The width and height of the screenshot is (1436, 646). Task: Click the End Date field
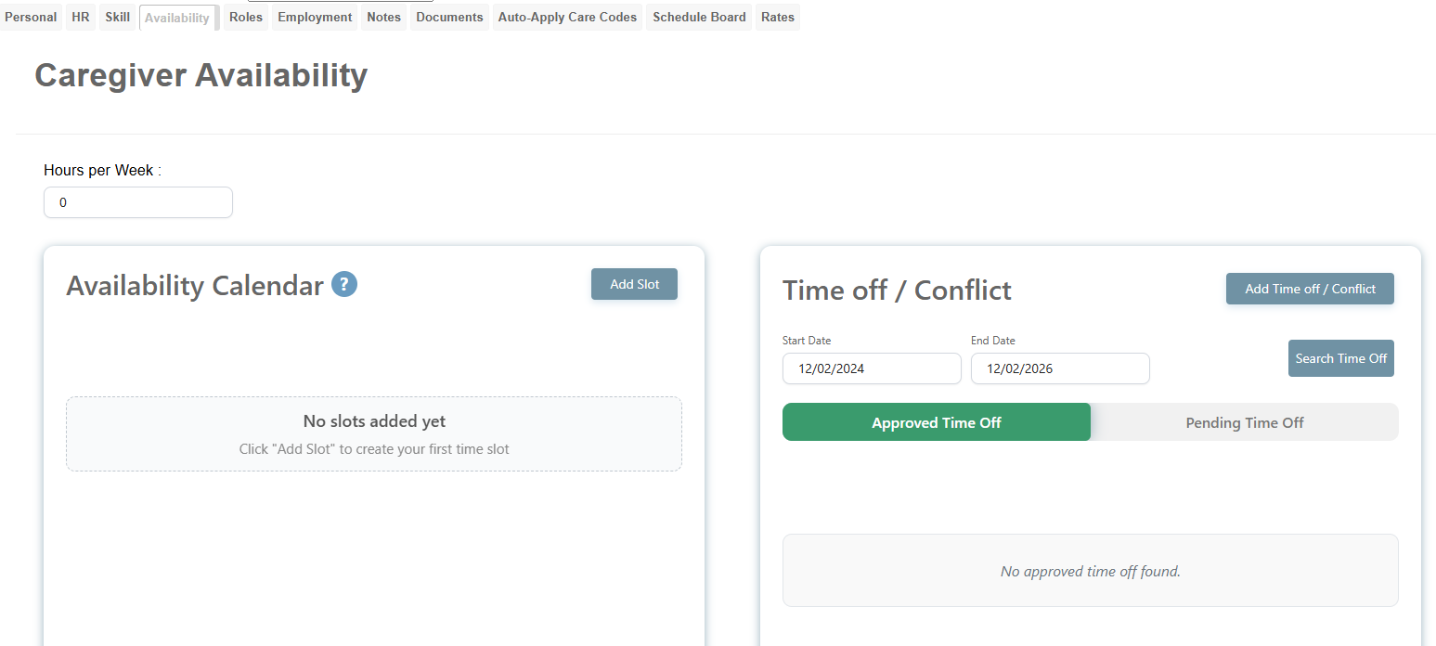pos(1060,368)
